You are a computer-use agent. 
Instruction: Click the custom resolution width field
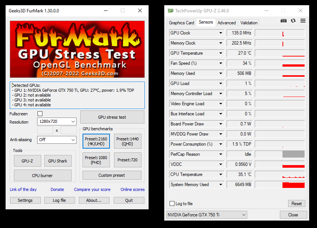[45, 130]
